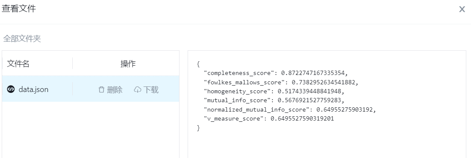
Task: Click the 查看文件 dialog title
Action: 19,9
